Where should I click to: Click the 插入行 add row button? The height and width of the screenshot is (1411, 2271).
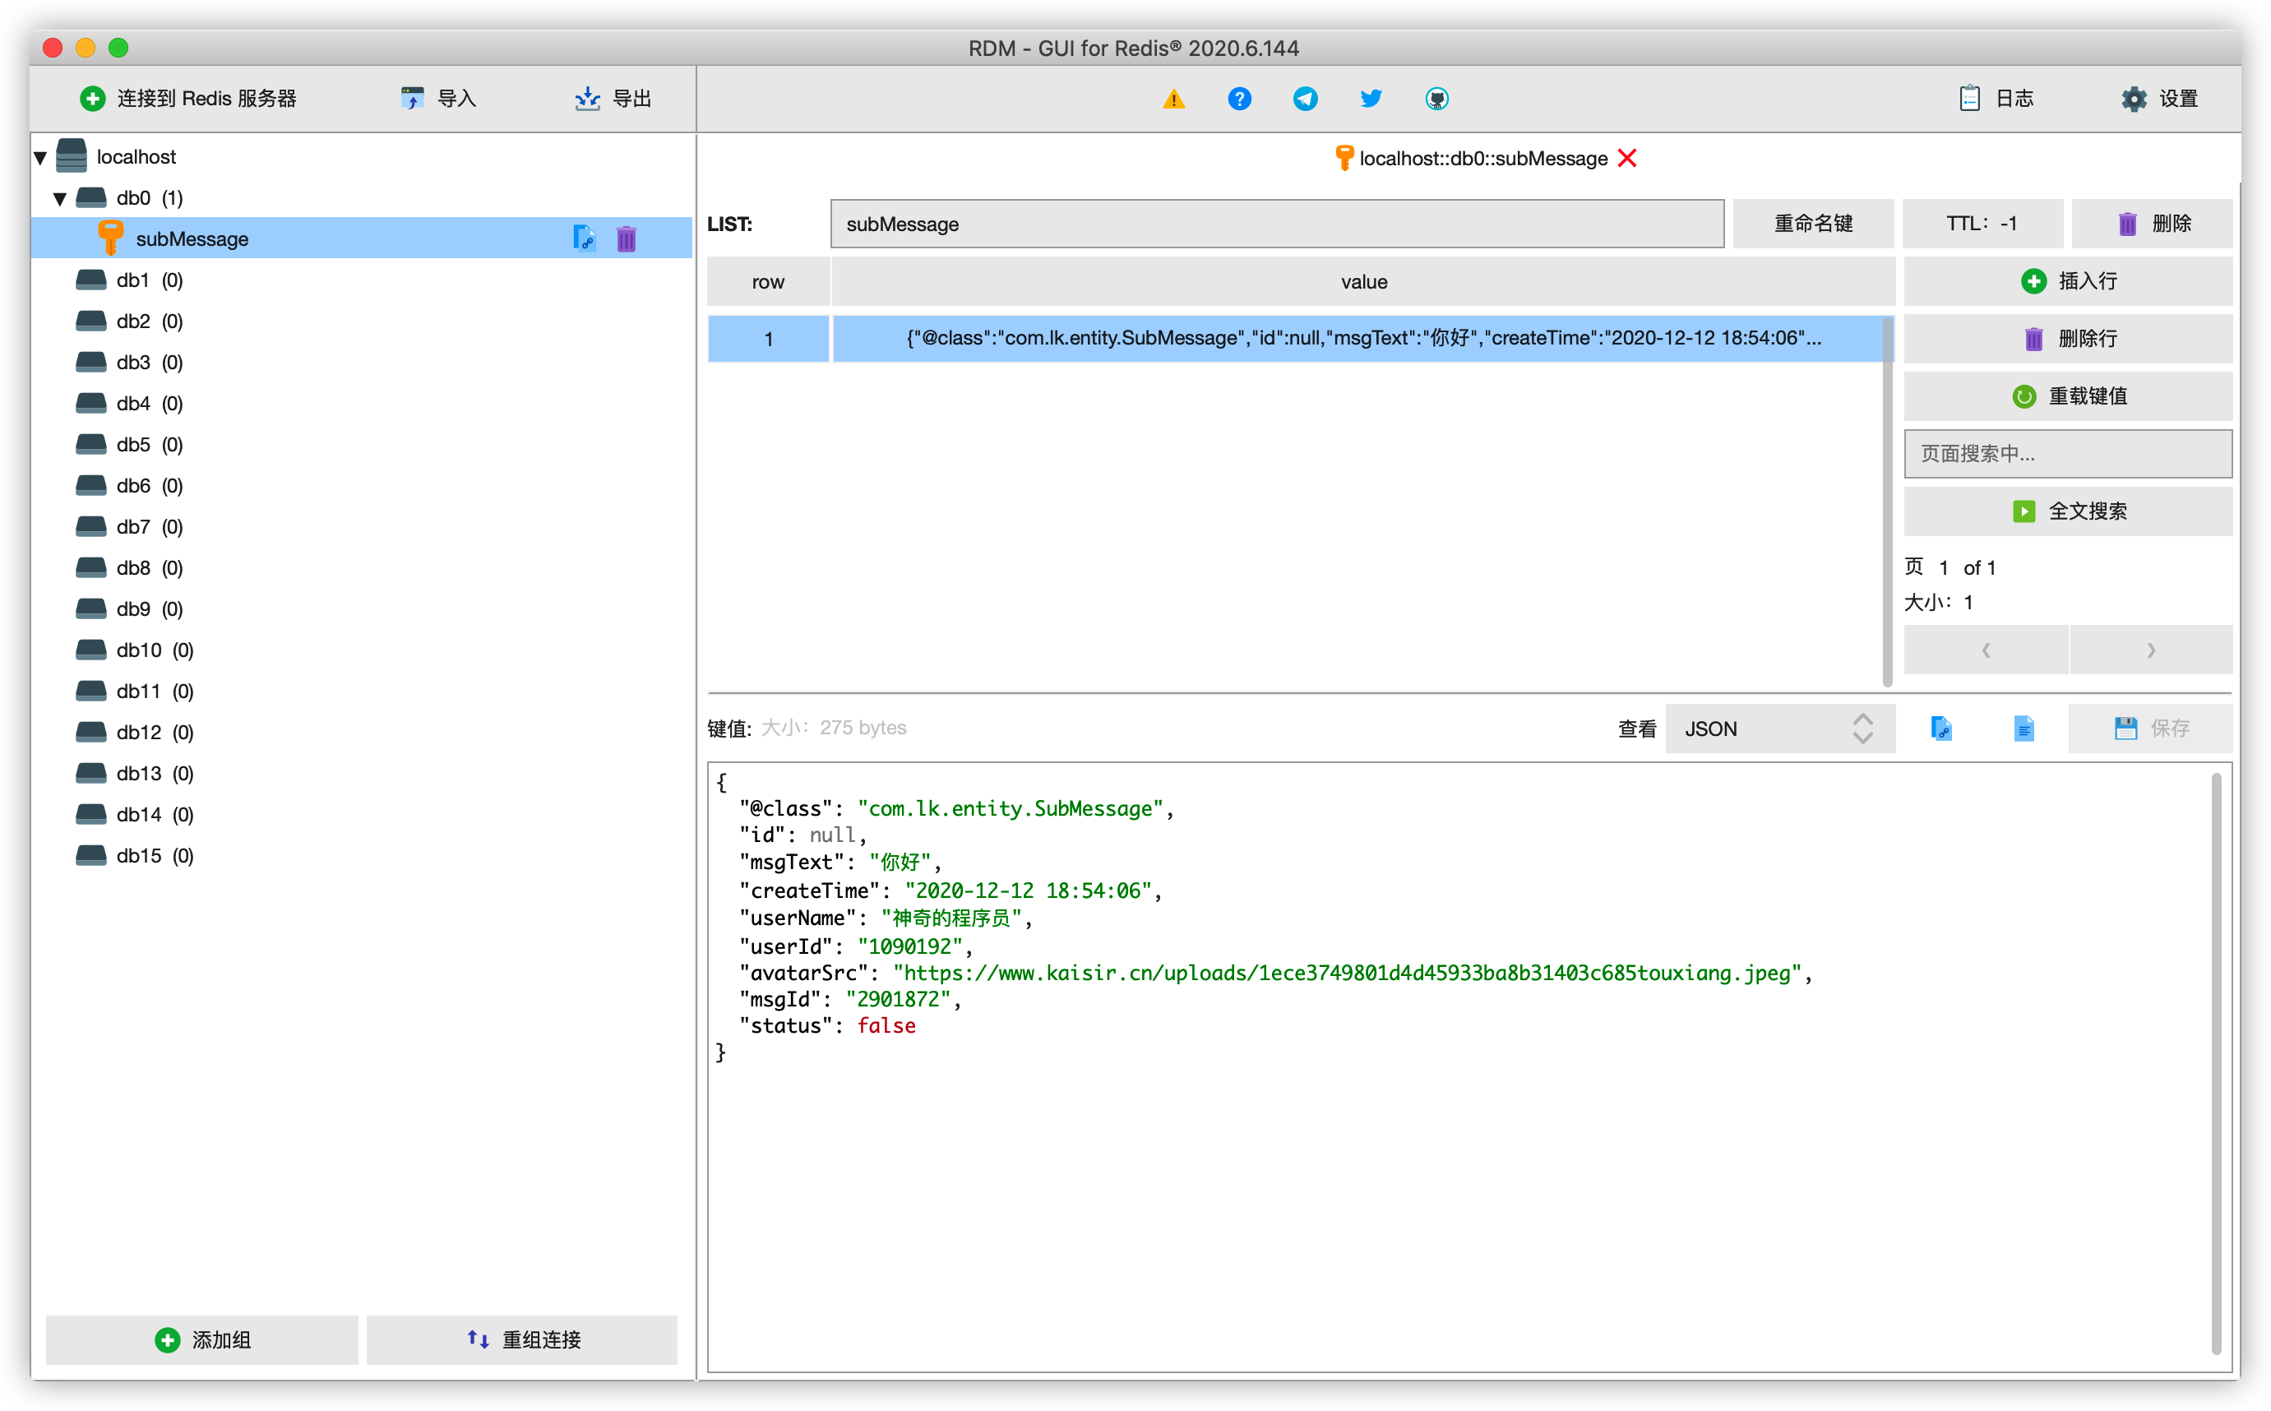pos(2068,281)
